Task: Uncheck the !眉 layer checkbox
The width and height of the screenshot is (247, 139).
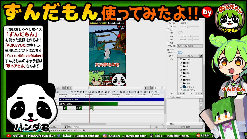Action: (181, 66)
